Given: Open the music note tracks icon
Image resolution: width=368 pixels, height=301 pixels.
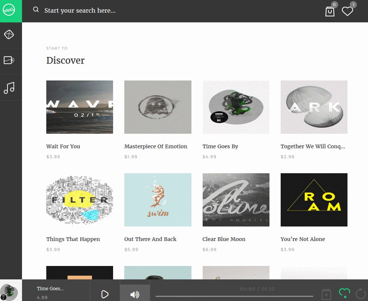Looking at the screenshot, I should click(x=9, y=88).
